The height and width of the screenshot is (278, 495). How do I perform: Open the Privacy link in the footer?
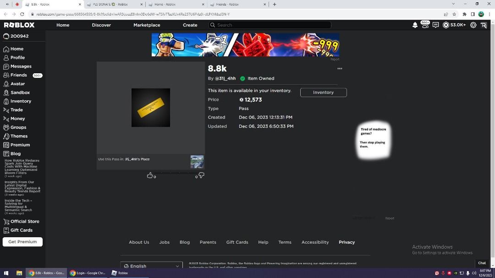(x=346, y=242)
